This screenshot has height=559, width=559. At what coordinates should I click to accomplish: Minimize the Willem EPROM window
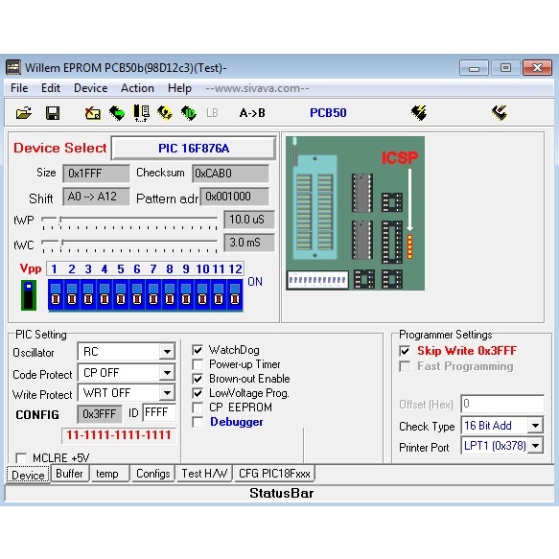[474, 68]
